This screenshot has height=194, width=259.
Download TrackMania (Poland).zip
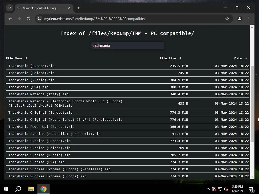[x=31, y=73]
